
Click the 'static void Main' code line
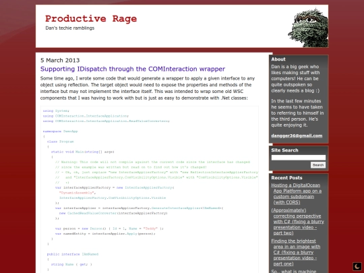tap(83, 152)
